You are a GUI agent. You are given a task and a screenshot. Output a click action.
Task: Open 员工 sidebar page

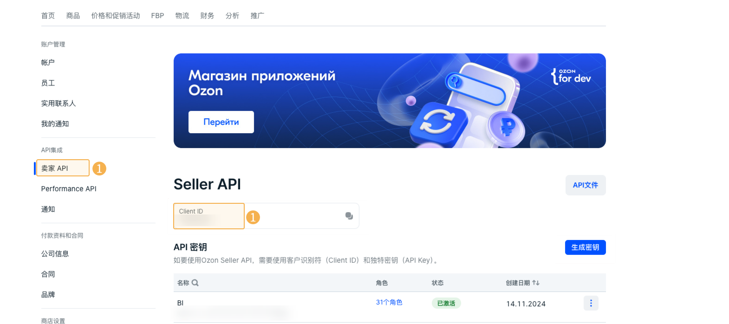pyautogui.click(x=48, y=83)
